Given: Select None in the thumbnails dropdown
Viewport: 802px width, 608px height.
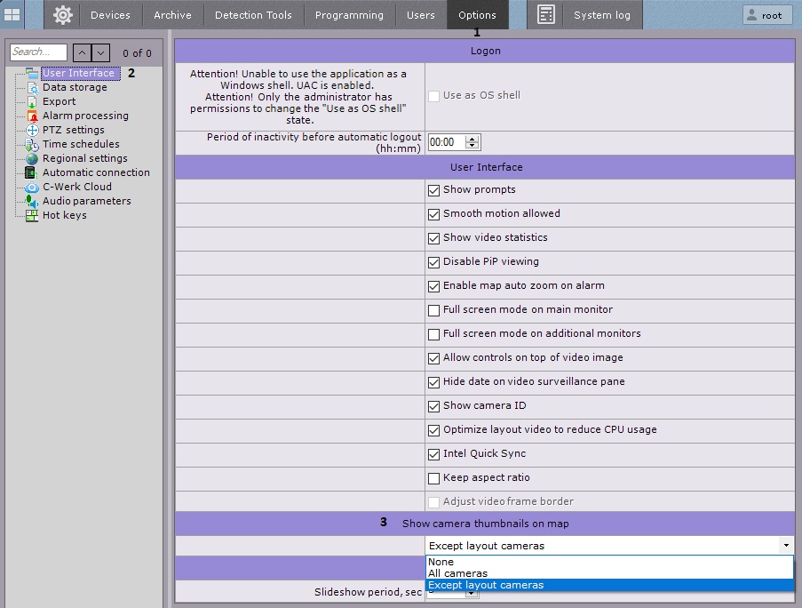Looking at the screenshot, I should click(441, 562).
